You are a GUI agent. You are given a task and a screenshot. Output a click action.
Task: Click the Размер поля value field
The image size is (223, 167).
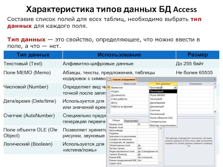click(147, 124)
